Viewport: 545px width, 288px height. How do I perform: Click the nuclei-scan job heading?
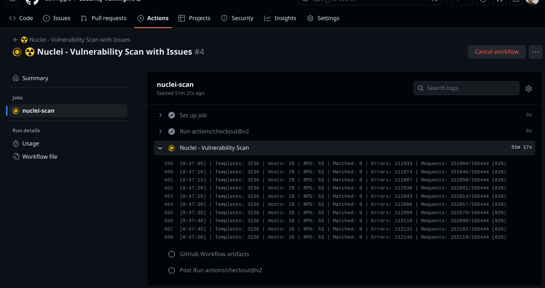[175, 85]
